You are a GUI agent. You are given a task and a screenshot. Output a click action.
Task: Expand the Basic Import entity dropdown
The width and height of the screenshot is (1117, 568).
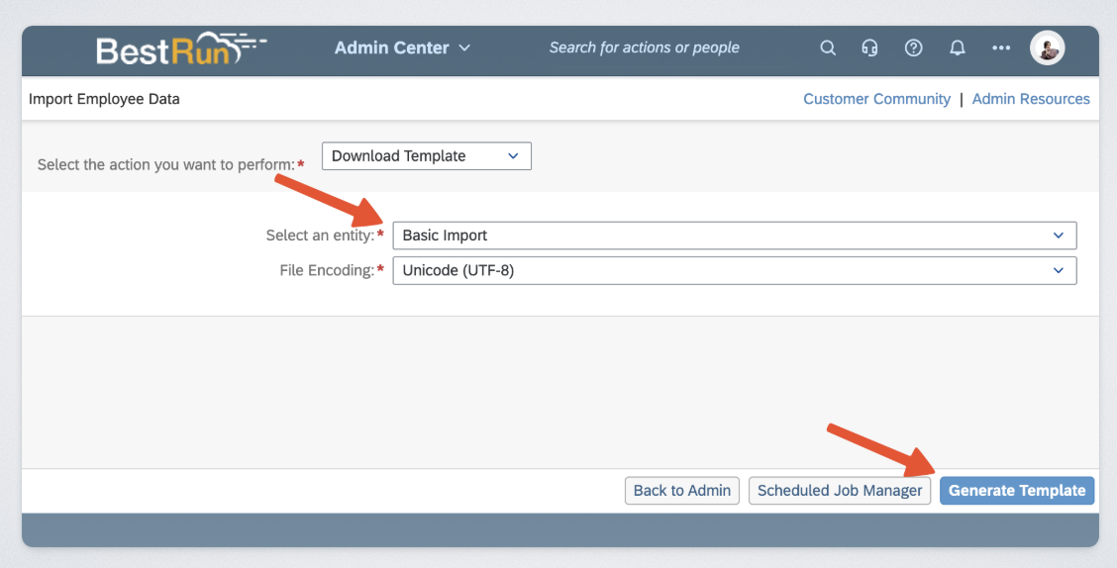coord(734,236)
